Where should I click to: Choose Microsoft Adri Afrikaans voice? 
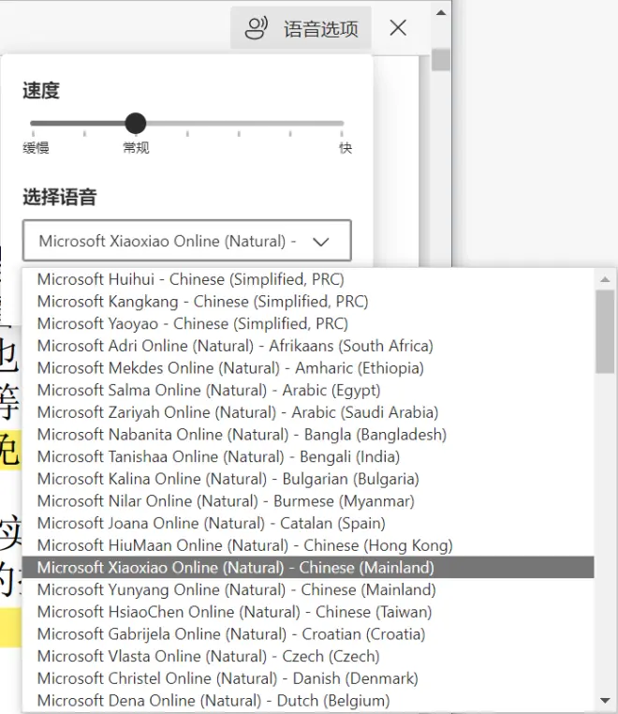tap(308, 346)
